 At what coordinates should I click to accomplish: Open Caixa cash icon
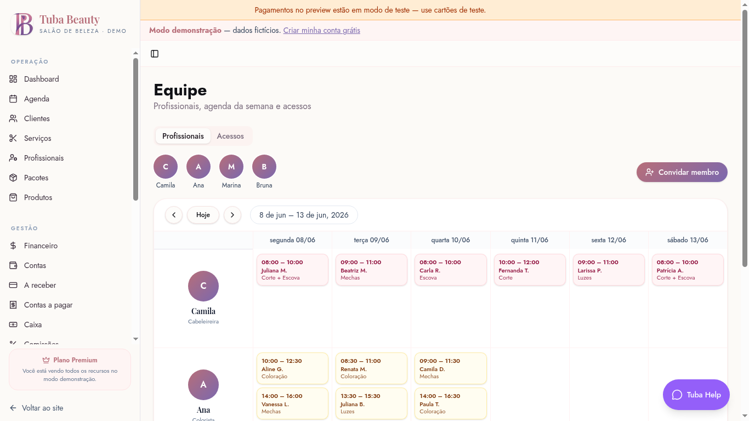13,325
